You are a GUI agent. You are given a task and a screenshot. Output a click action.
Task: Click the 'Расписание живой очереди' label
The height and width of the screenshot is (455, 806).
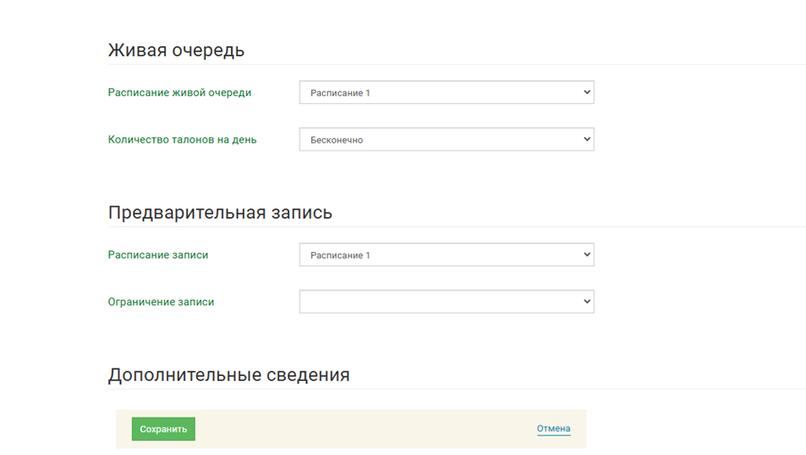pos(179,93)
